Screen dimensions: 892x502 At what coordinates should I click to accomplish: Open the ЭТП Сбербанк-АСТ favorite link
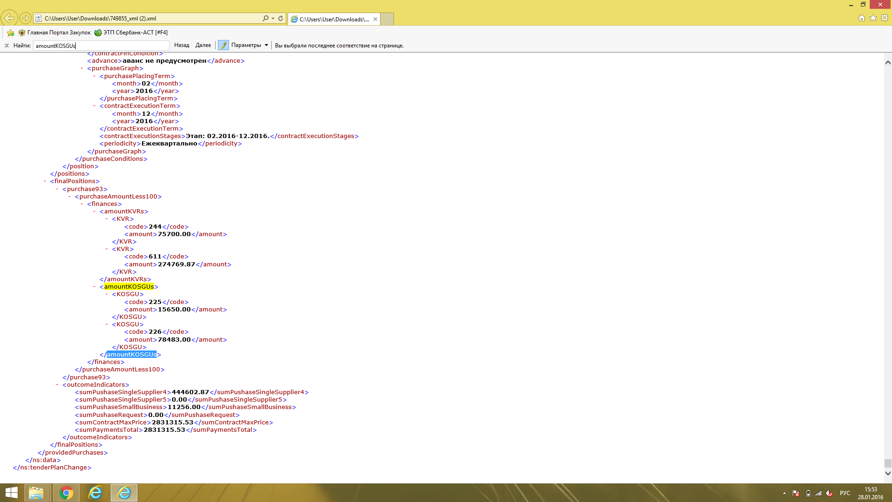pos(131,33)
